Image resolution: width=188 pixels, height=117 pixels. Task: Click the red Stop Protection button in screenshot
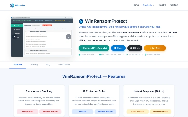coord(47,25)
